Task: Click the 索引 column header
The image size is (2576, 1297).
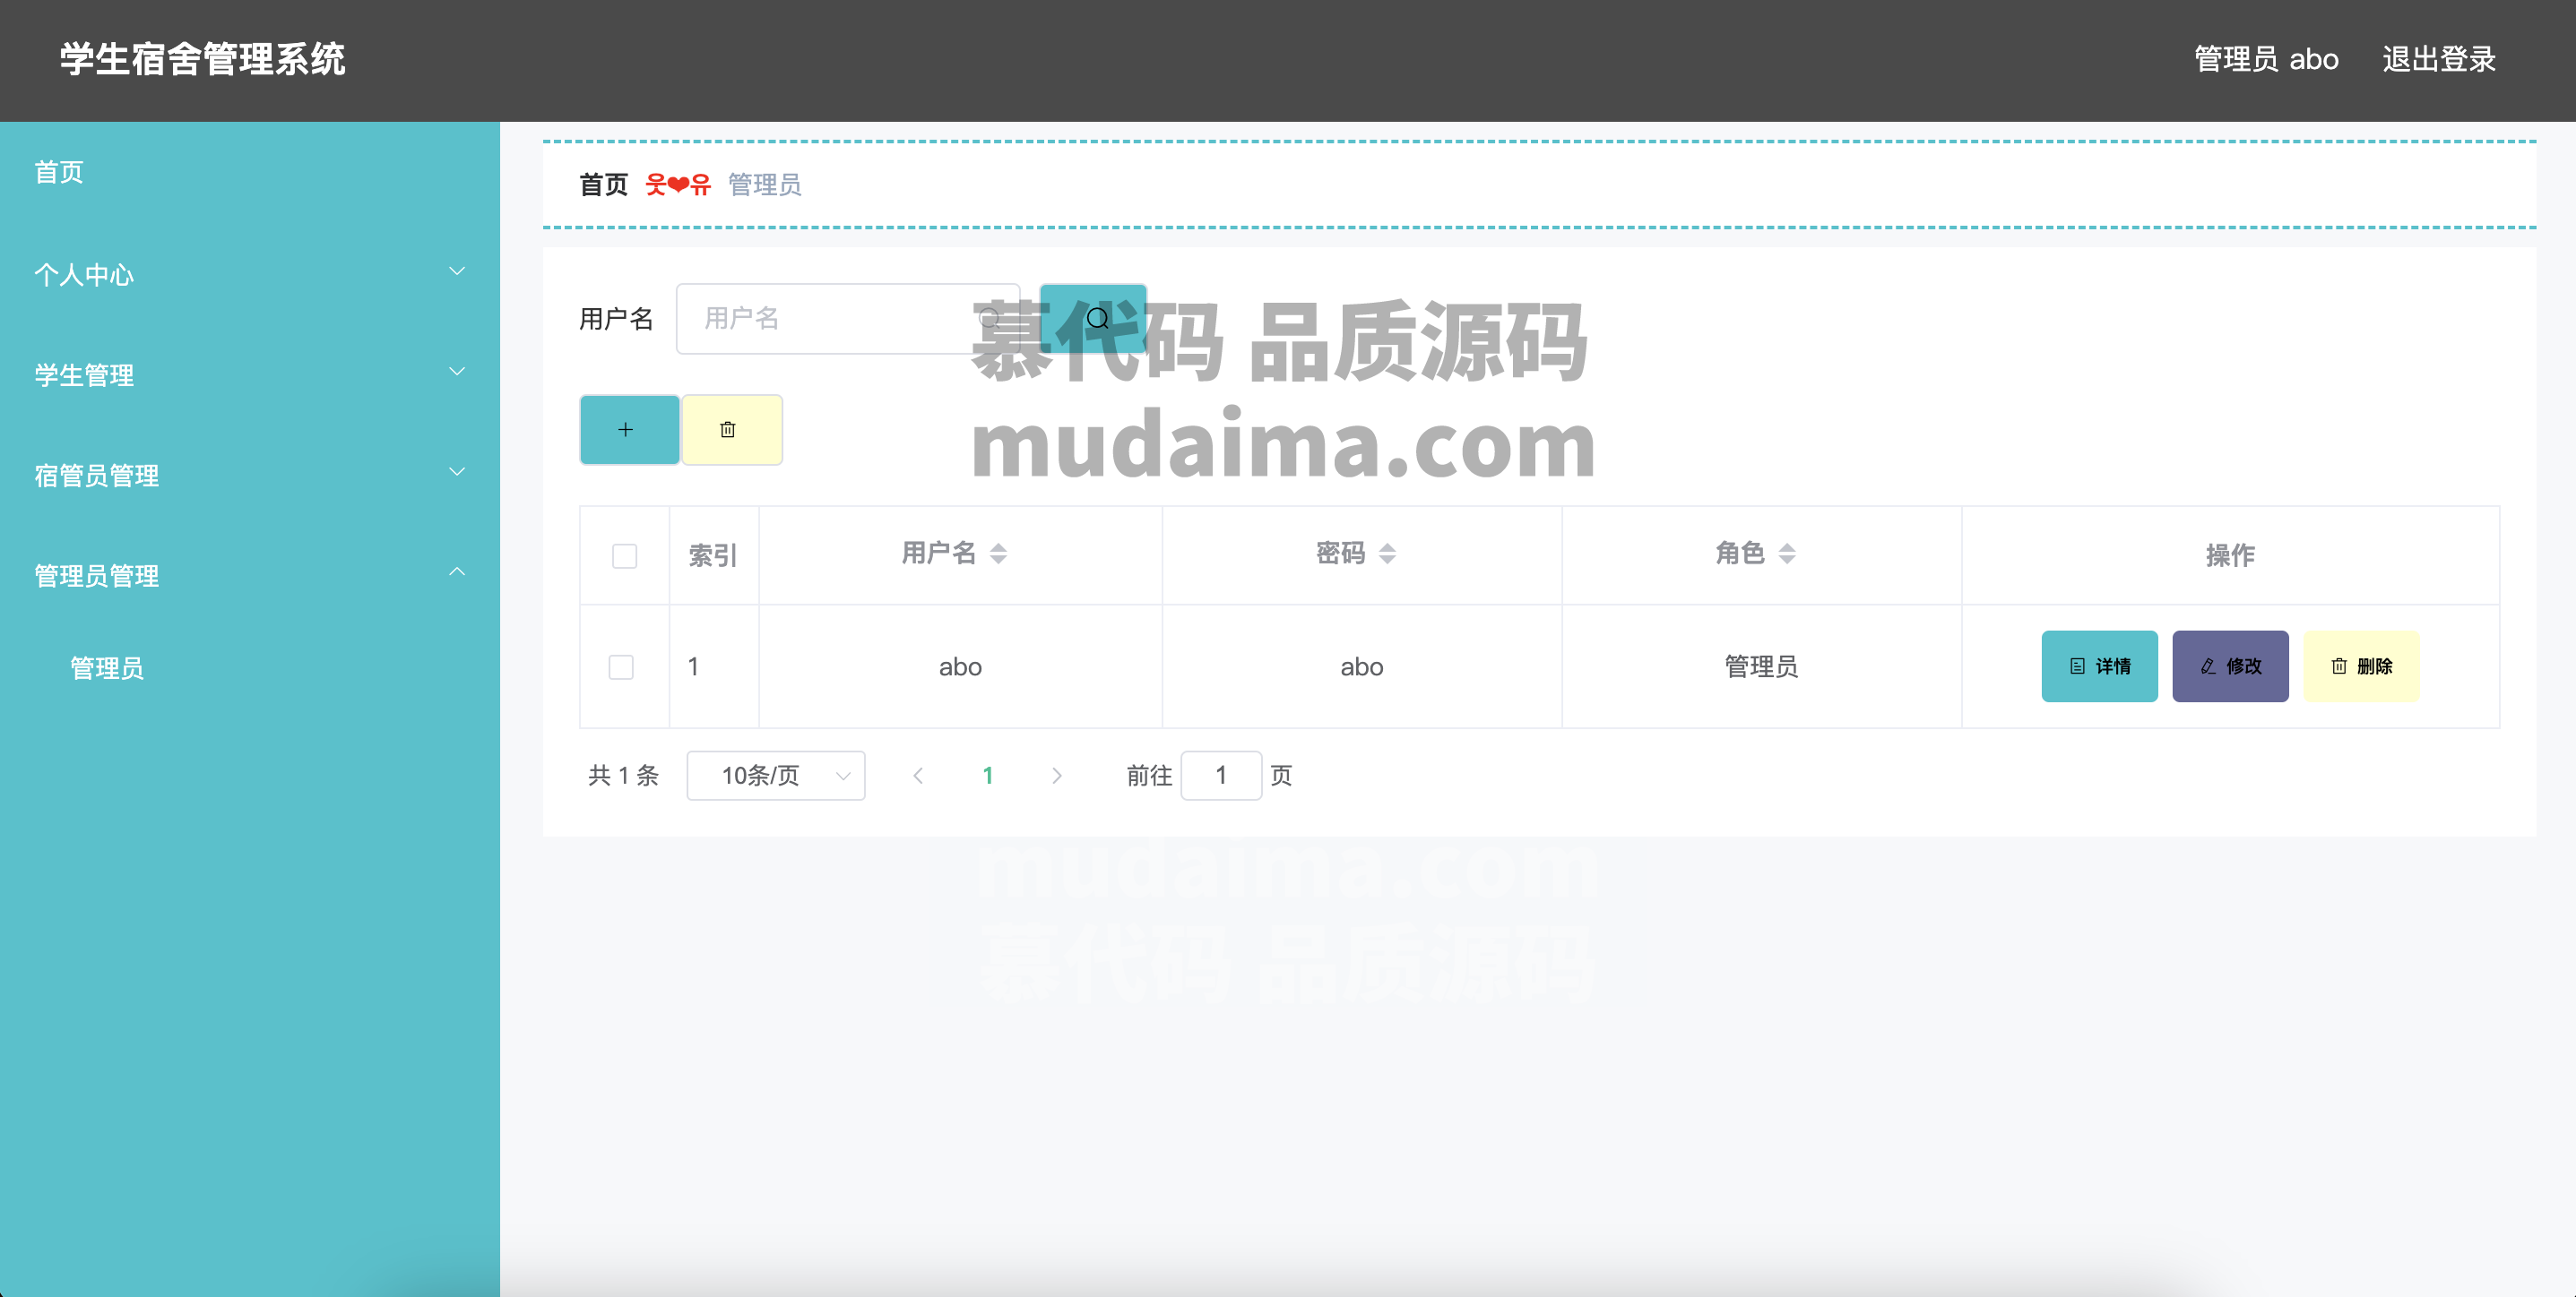Action: click(x=713, y=555)
